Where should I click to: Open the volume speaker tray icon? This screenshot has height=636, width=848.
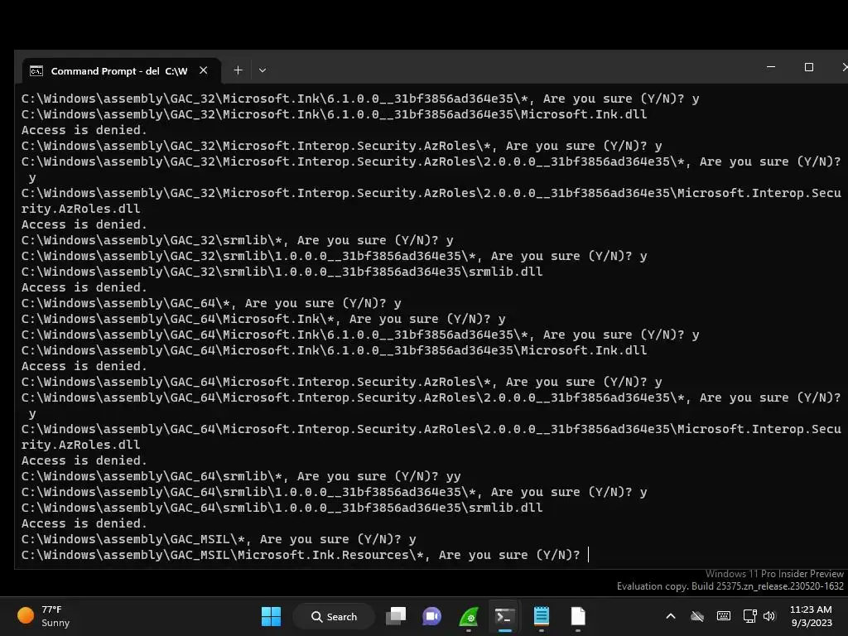click(769, 616)
